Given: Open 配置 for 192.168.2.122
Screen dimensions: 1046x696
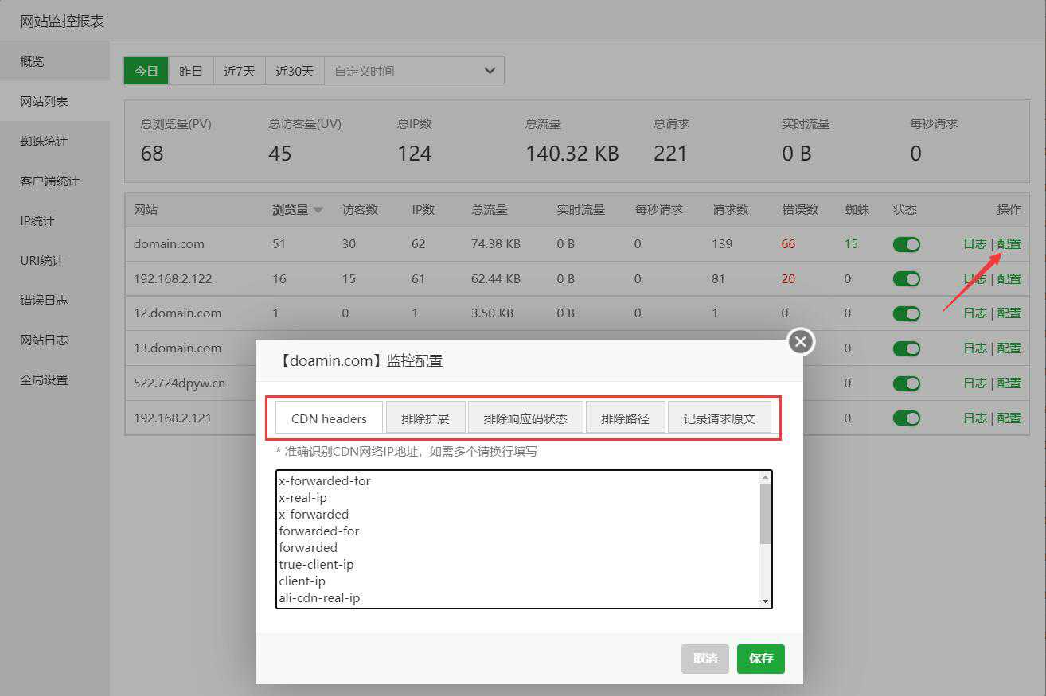Looking at the screenshot, I should (x=1009, y=279).
